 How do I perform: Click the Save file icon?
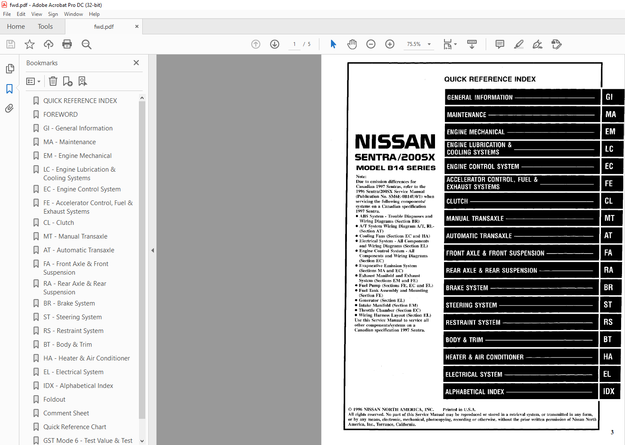[11, 44]
